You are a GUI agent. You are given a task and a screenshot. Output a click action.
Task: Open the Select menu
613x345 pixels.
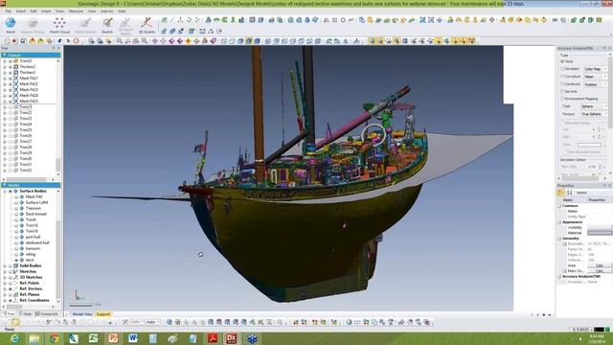coord(20,11)
